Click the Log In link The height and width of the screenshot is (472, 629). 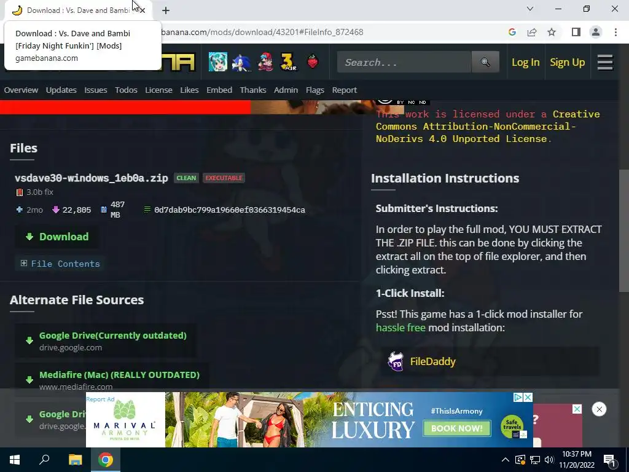(x=526, y=62)
